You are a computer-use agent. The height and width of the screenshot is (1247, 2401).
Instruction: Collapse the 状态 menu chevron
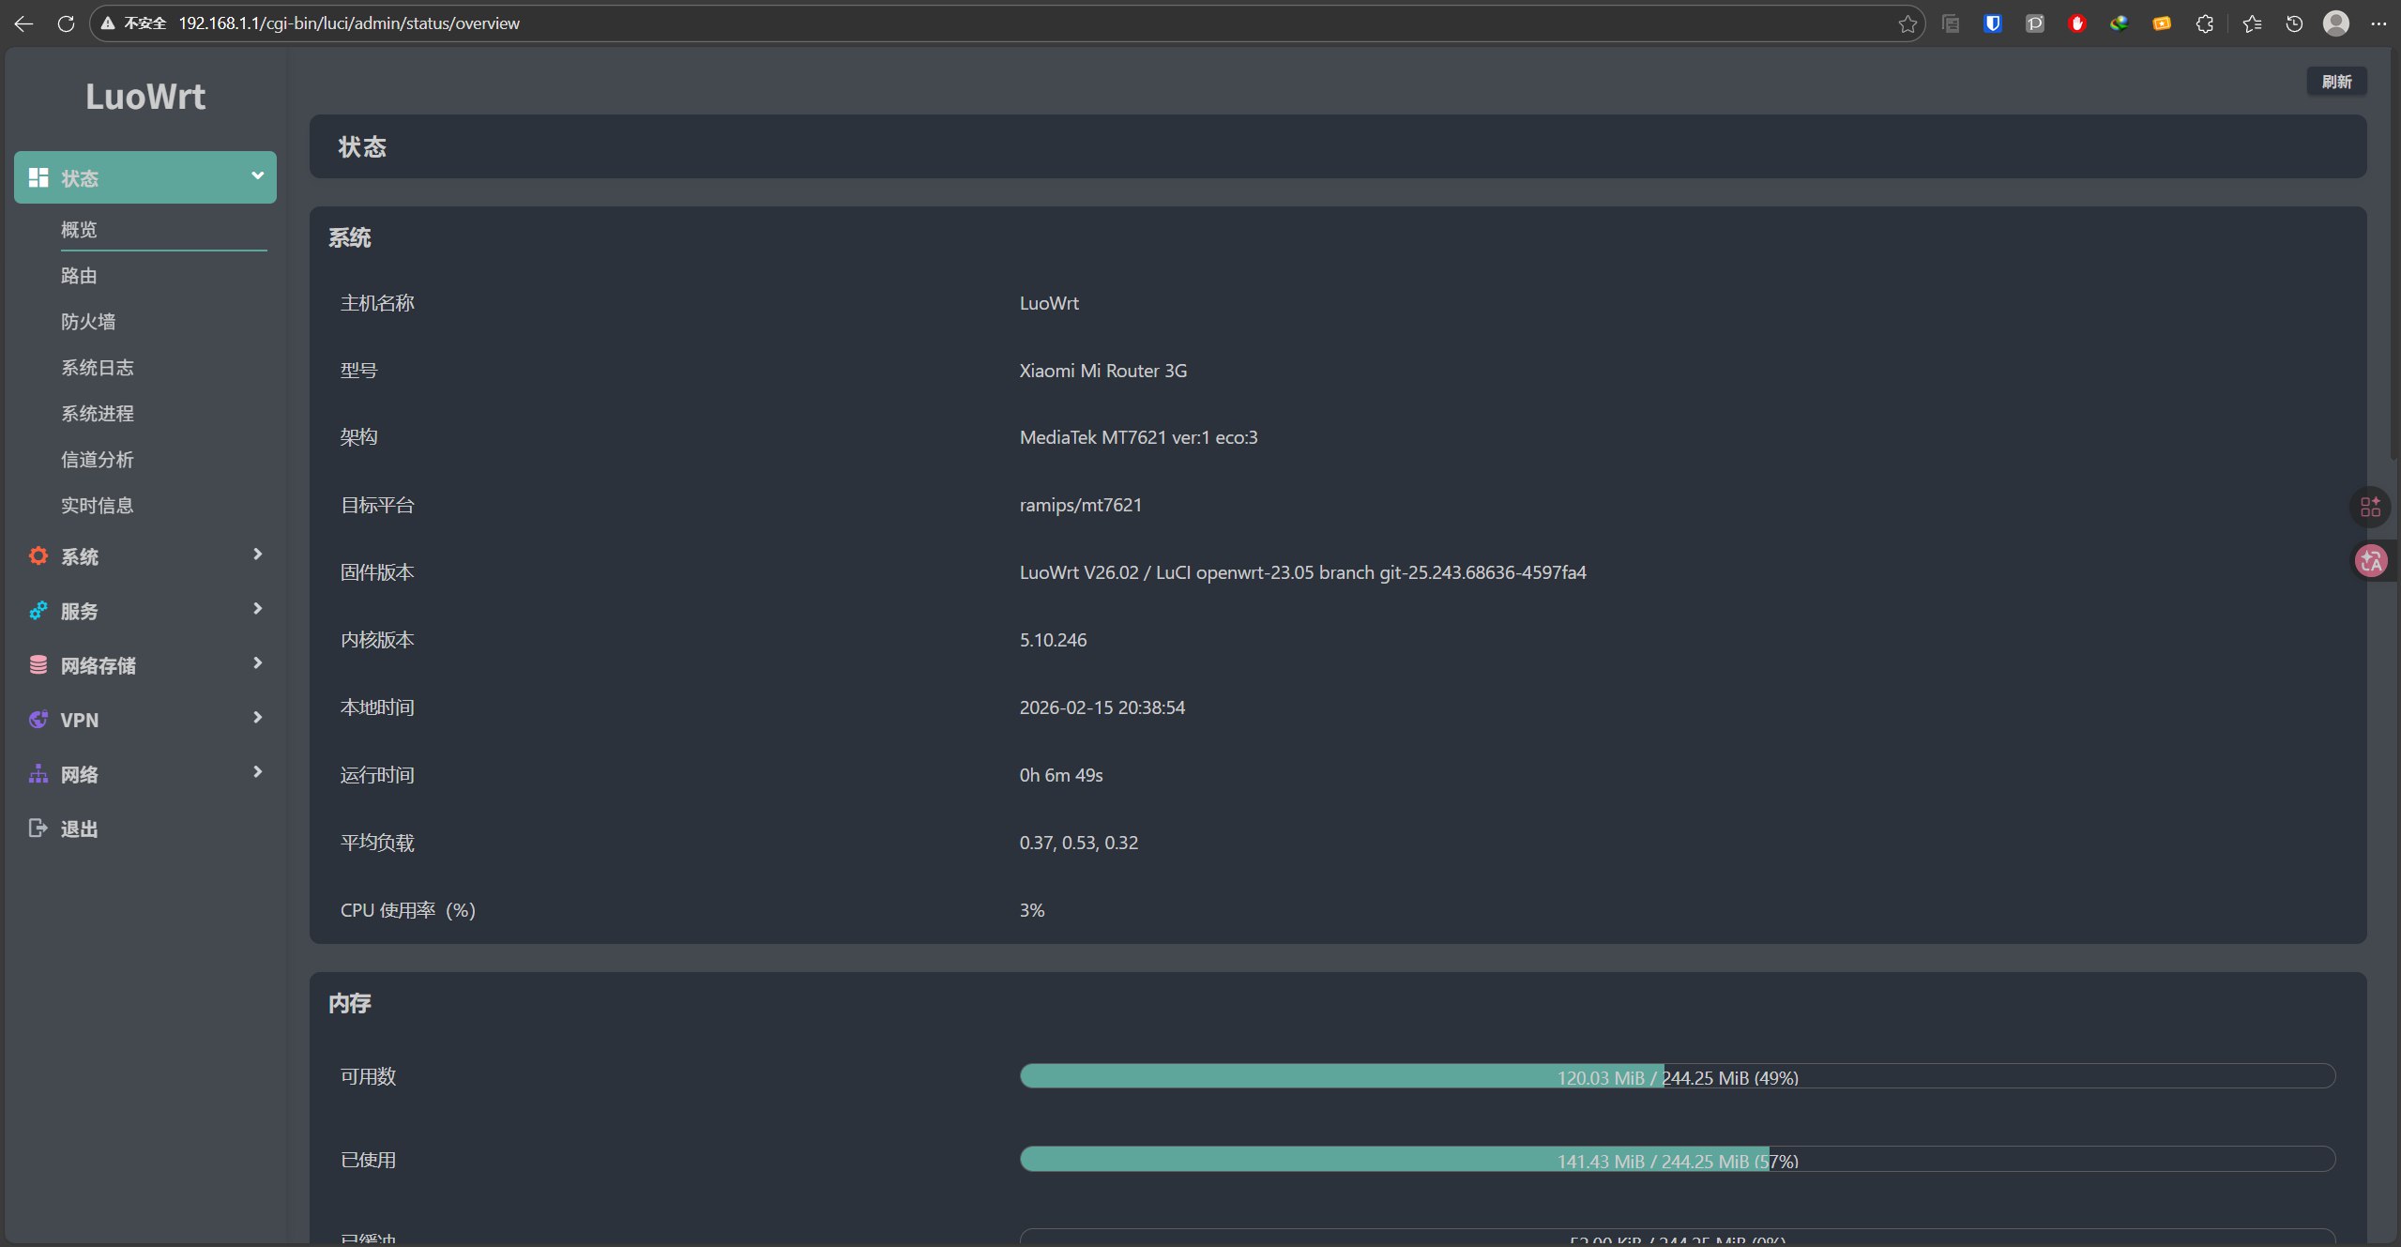(x=257, y=176)
